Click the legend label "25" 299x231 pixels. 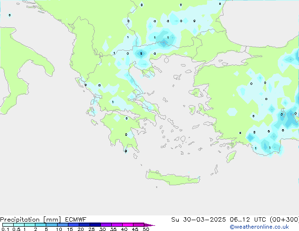91,229
